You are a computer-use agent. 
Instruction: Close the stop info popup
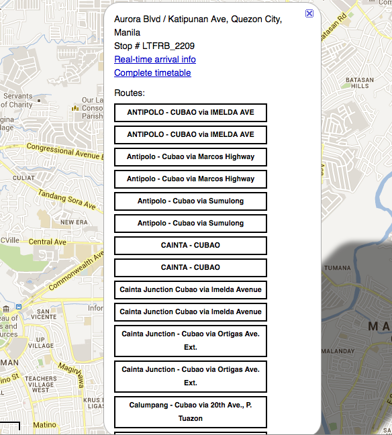tap(309, 13)
